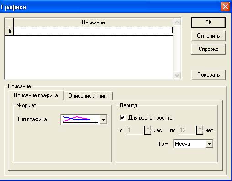Click the Отменить button

pos(208,36)
